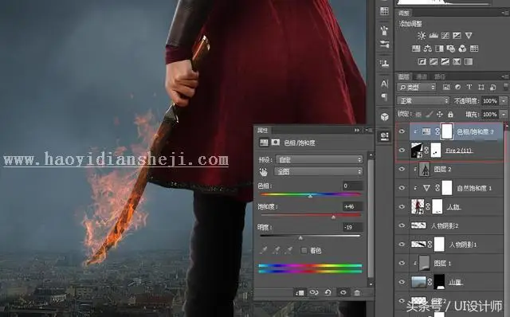Open the Properties panel dock icon
This screenshot has width=510, height=317.
click(x=384, y=136)
